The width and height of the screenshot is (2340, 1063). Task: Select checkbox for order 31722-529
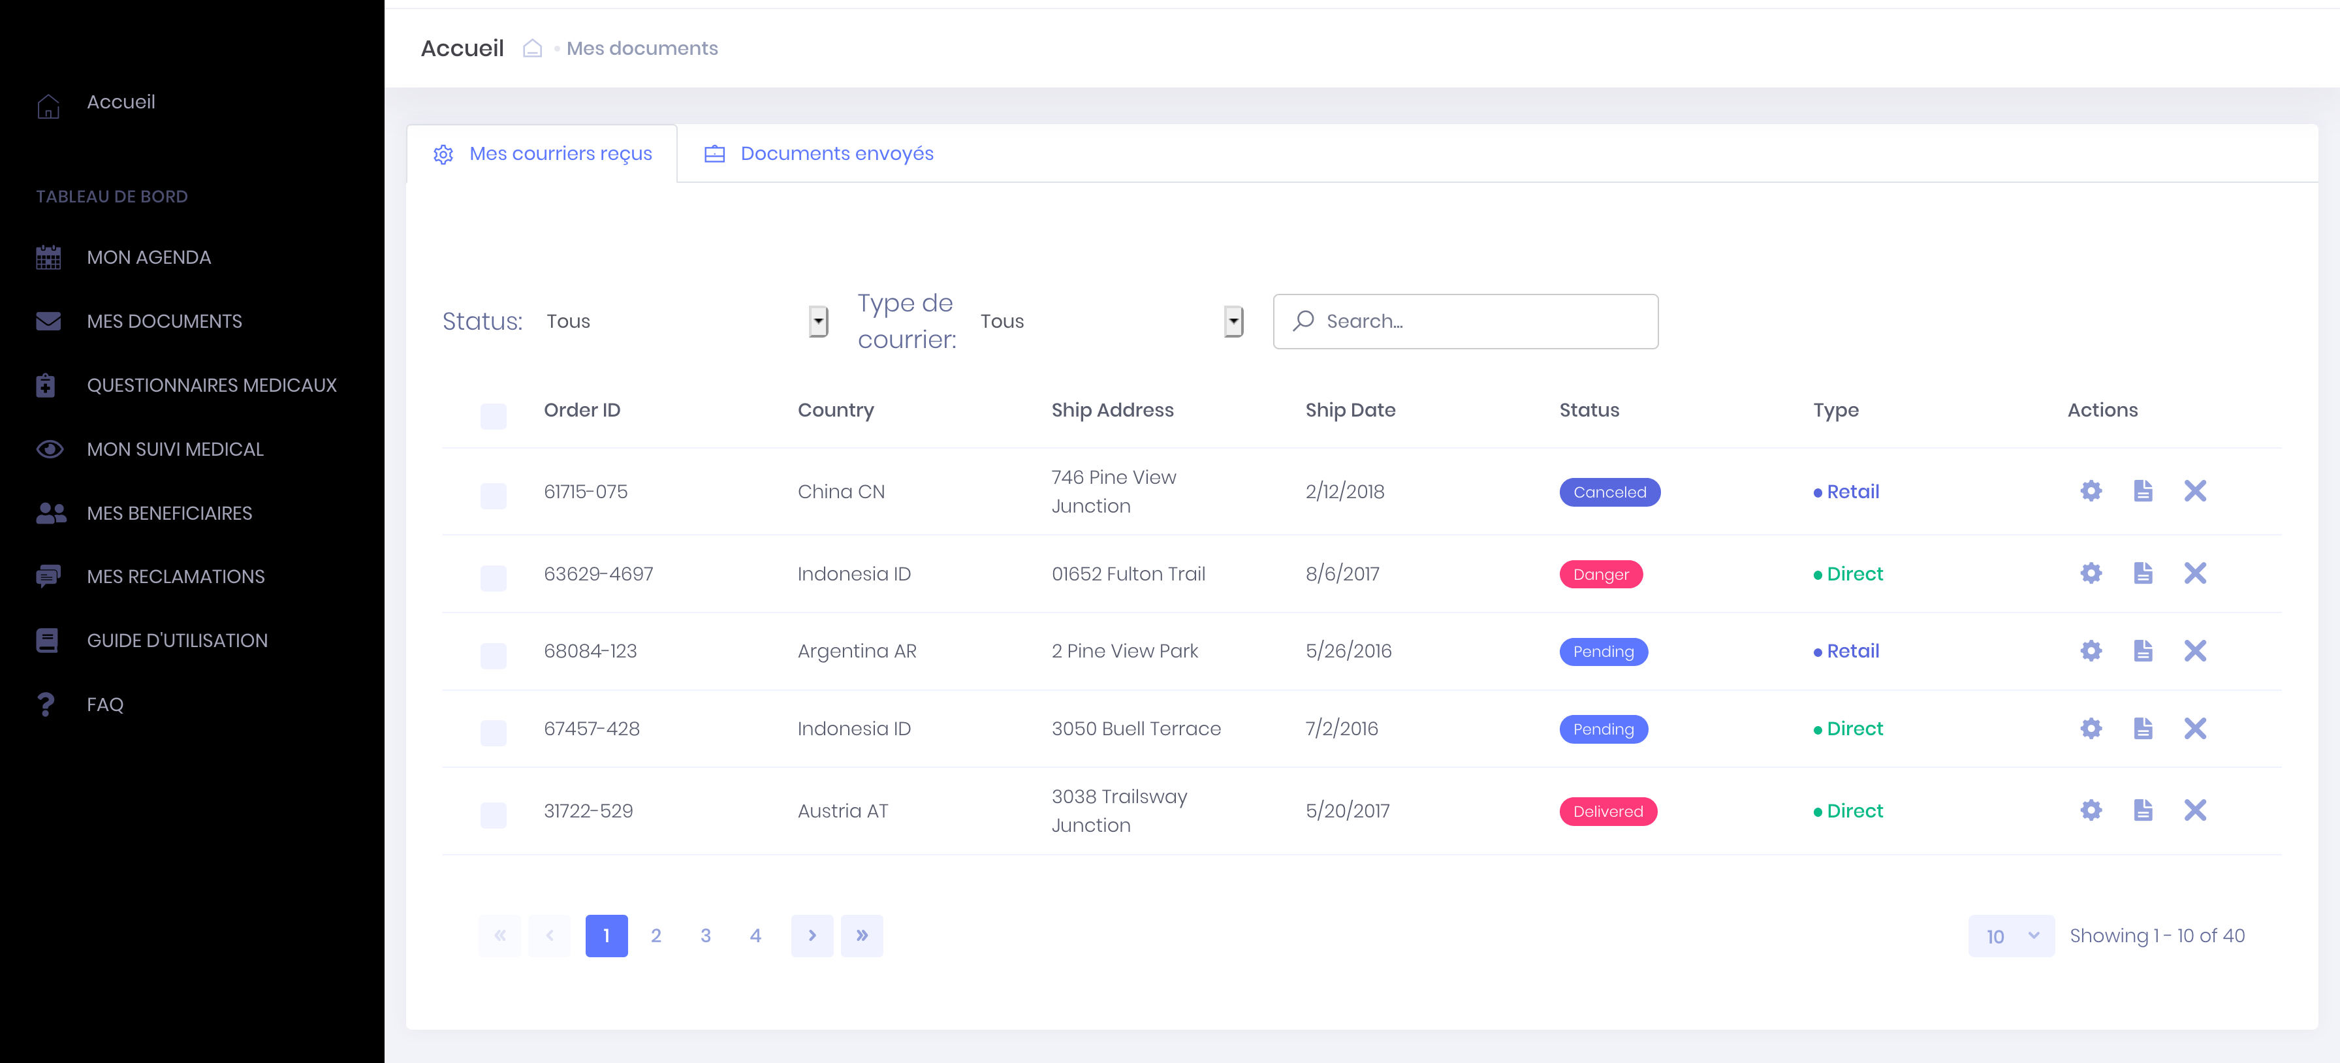[x=493, y=815]
